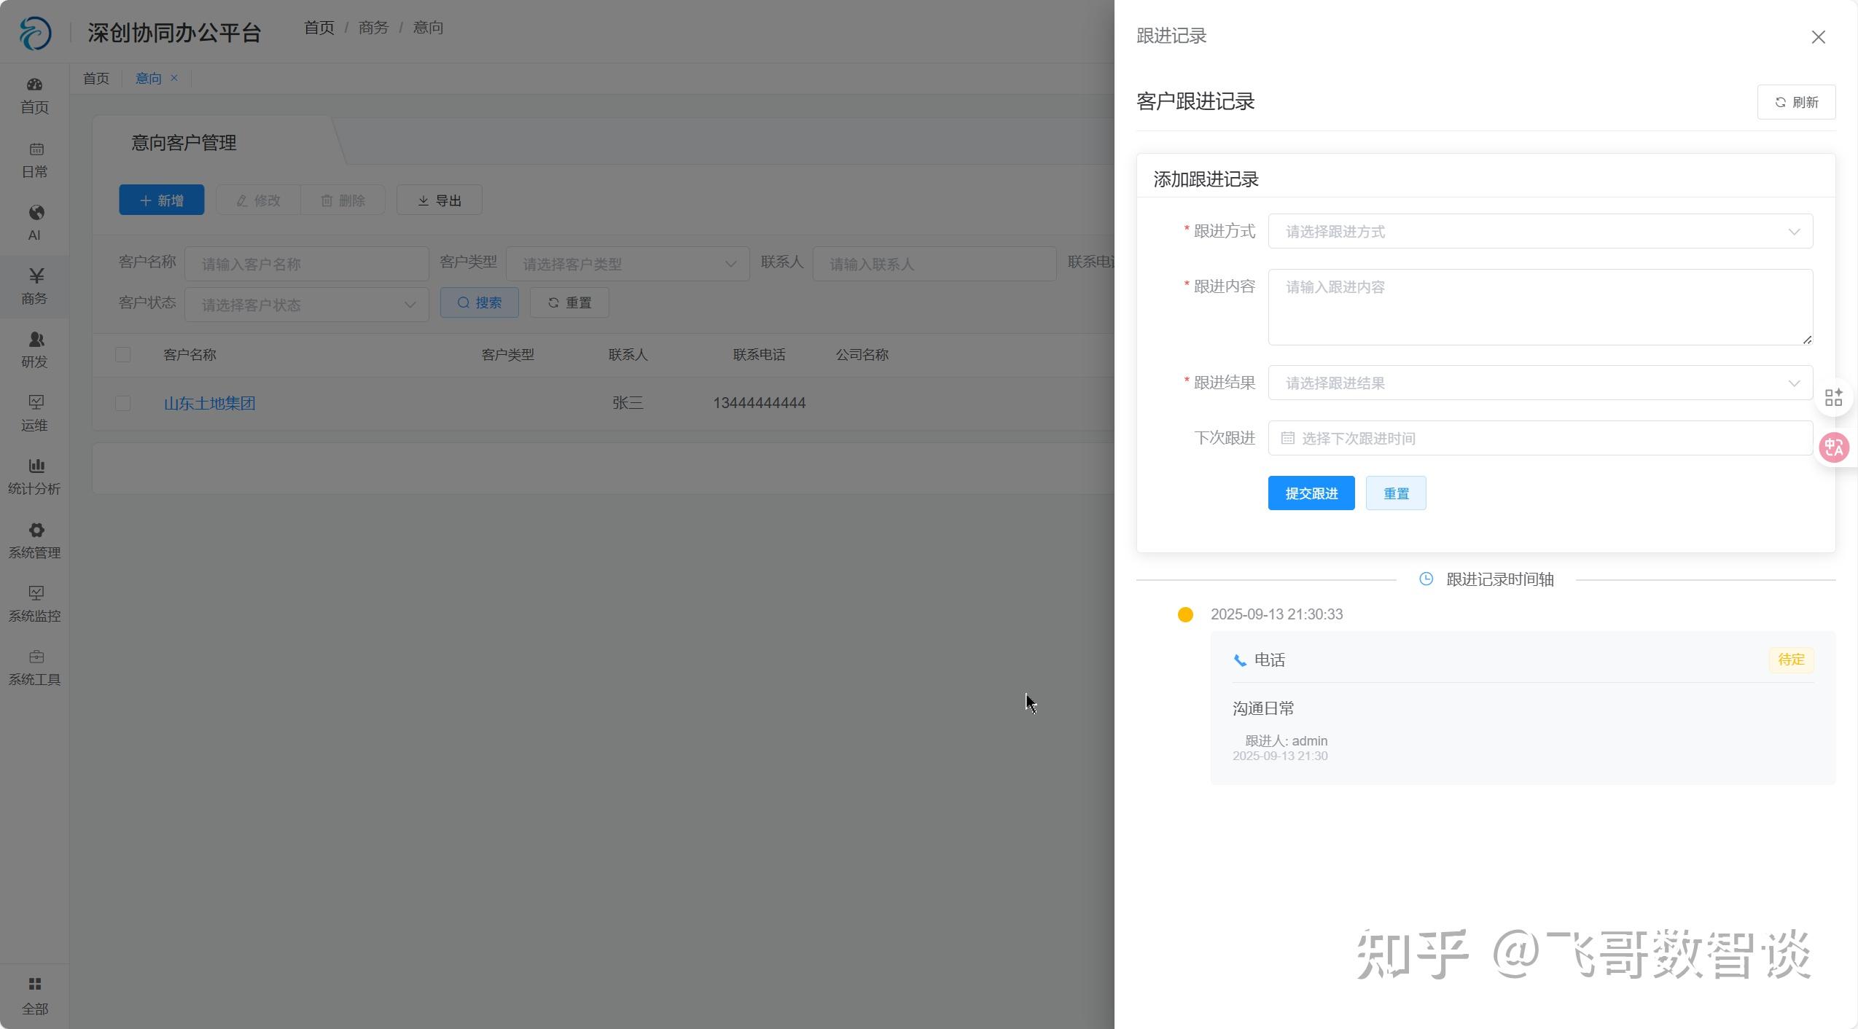Open the 研发 people icon in the sidebar
Screen dimensions: 1858x1029
tap(36, 339)
